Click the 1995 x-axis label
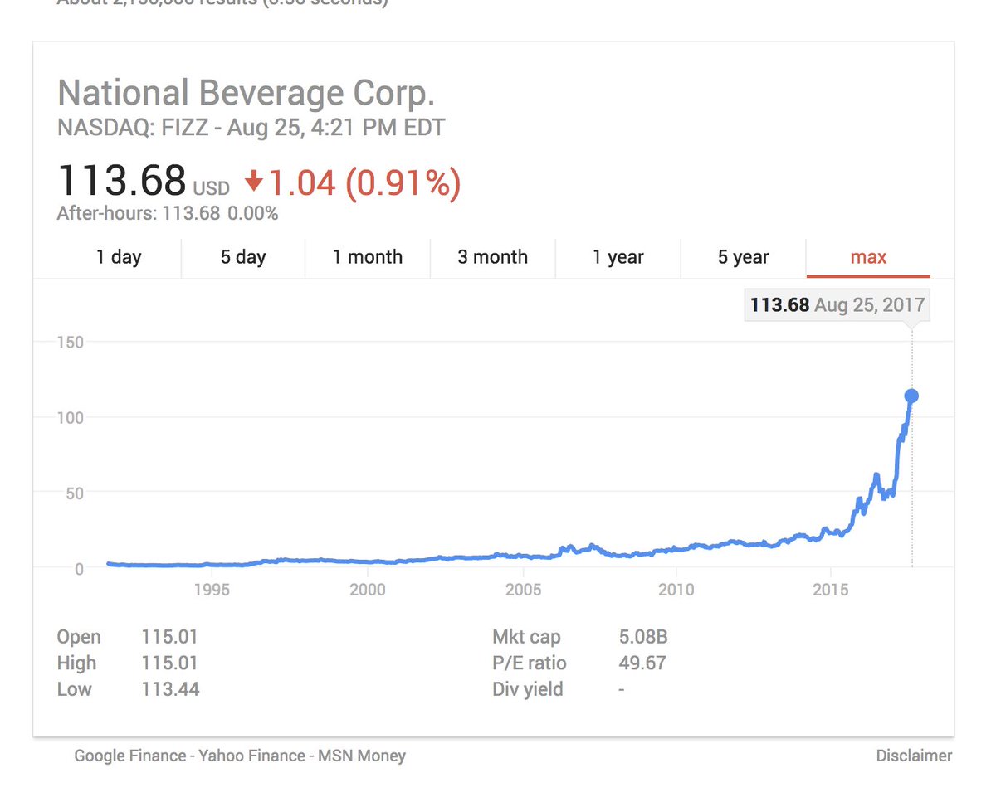 click(x=212, y=589)
